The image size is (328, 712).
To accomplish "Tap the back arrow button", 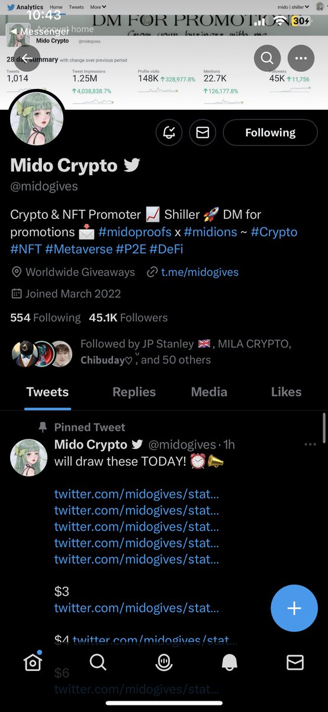I will coord(24,58).
